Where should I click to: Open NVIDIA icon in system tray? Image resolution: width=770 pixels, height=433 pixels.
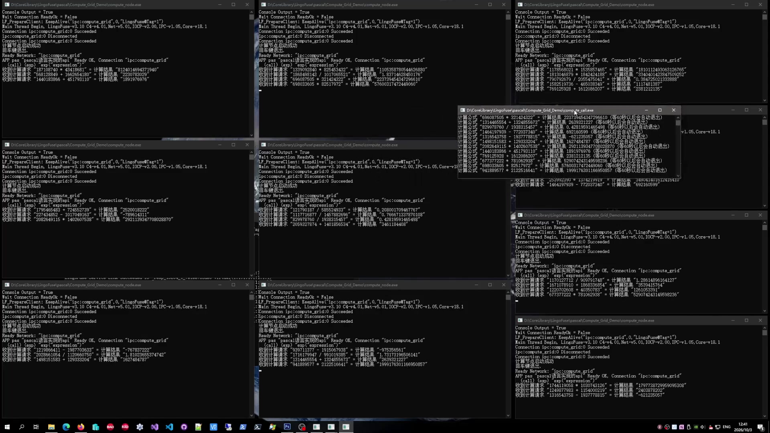click(x=696, y=427)
